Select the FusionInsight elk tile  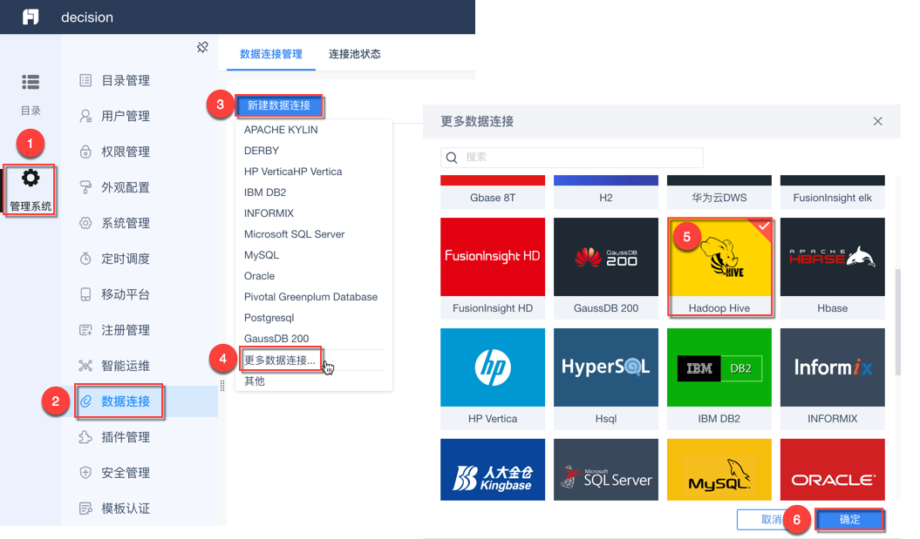coord(833,192)
